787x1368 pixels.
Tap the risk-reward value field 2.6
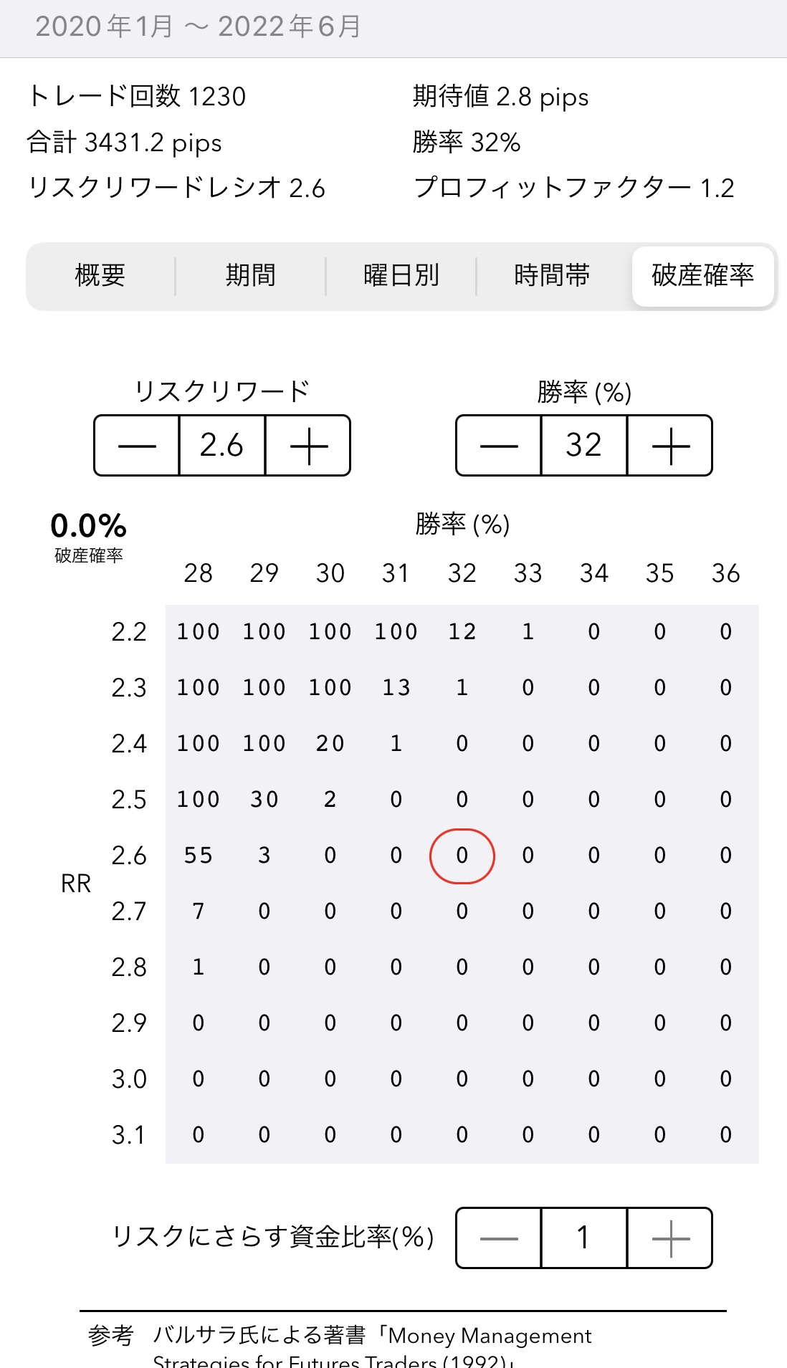(x=222, y=446)
